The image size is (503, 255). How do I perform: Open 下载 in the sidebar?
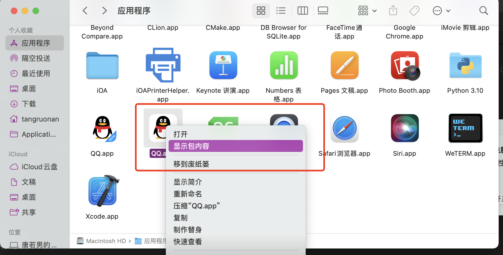tap(35, 104)
